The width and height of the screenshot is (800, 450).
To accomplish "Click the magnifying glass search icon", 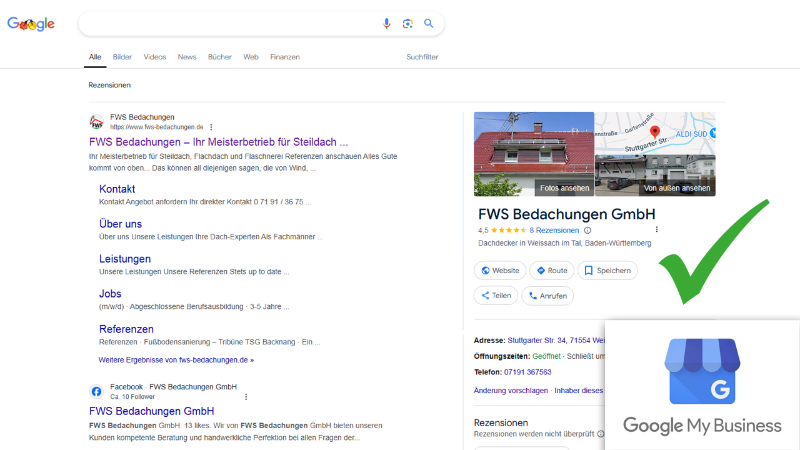I will [x=429, y=24].
